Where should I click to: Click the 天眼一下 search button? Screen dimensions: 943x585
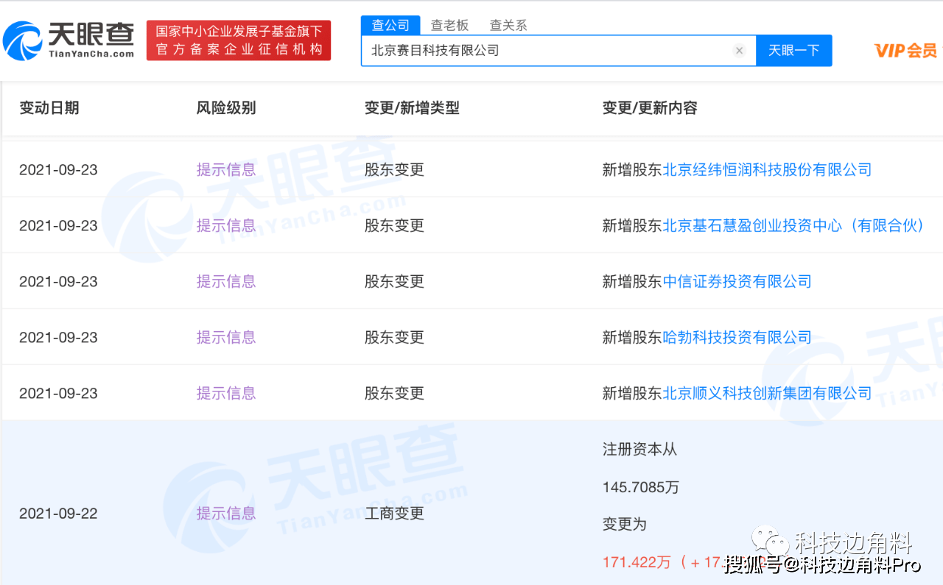pyautogui.click(x=794, y=51)
